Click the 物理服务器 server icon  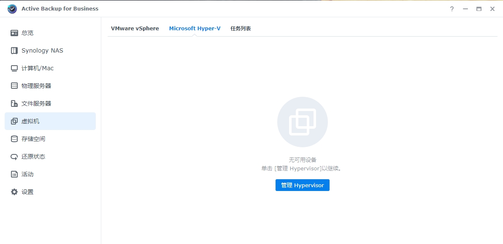pos(14,86)
